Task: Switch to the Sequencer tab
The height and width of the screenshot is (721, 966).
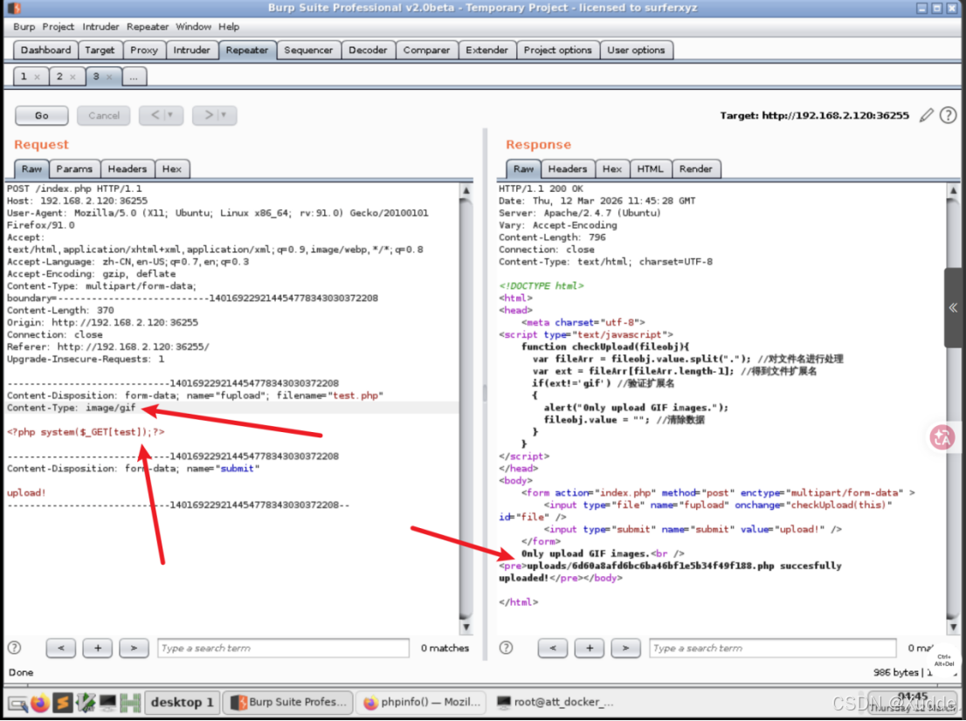Action: click(x=308, y=50)
